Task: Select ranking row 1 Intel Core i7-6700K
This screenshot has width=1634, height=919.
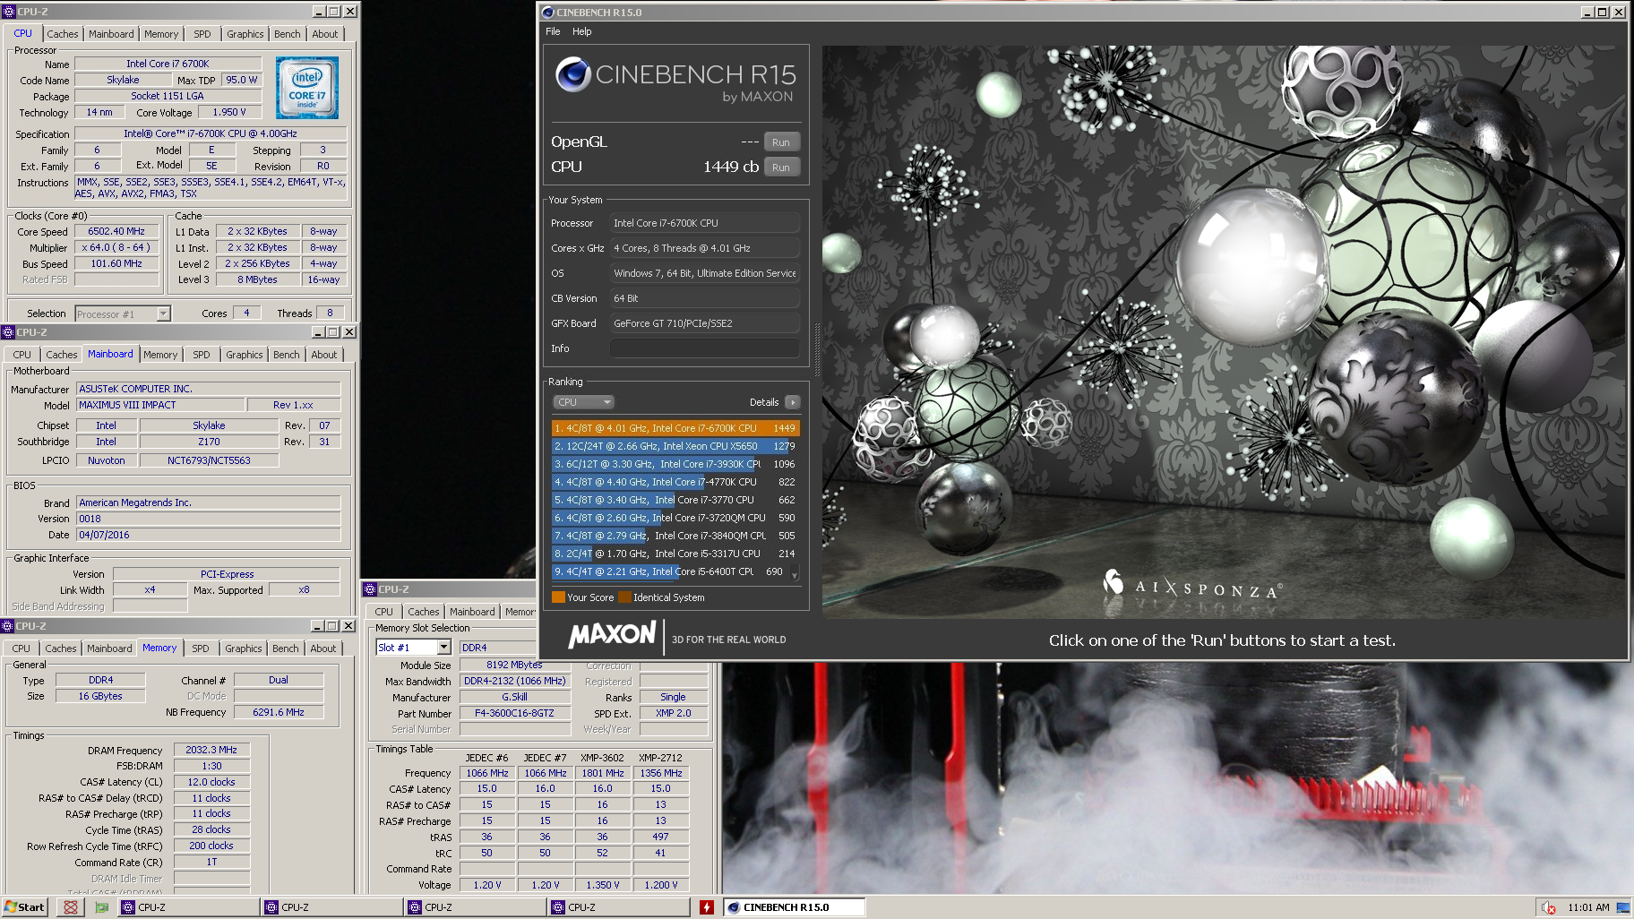Action: [675, 428]
